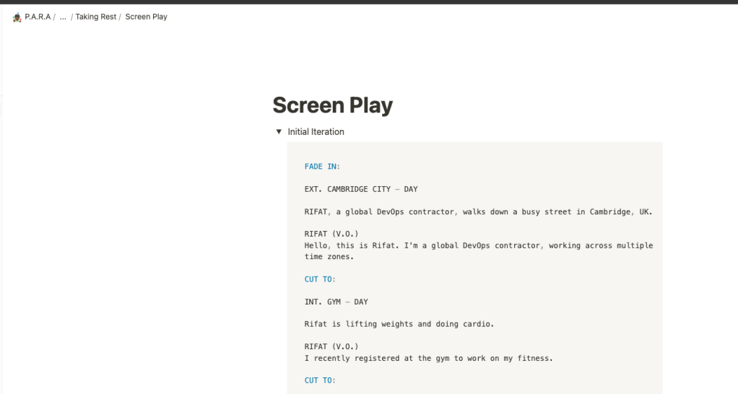This screenshot has width=738, height=394.
Task: Open the P.A.R.A breadcrumb link
Action: pos(38,17)
